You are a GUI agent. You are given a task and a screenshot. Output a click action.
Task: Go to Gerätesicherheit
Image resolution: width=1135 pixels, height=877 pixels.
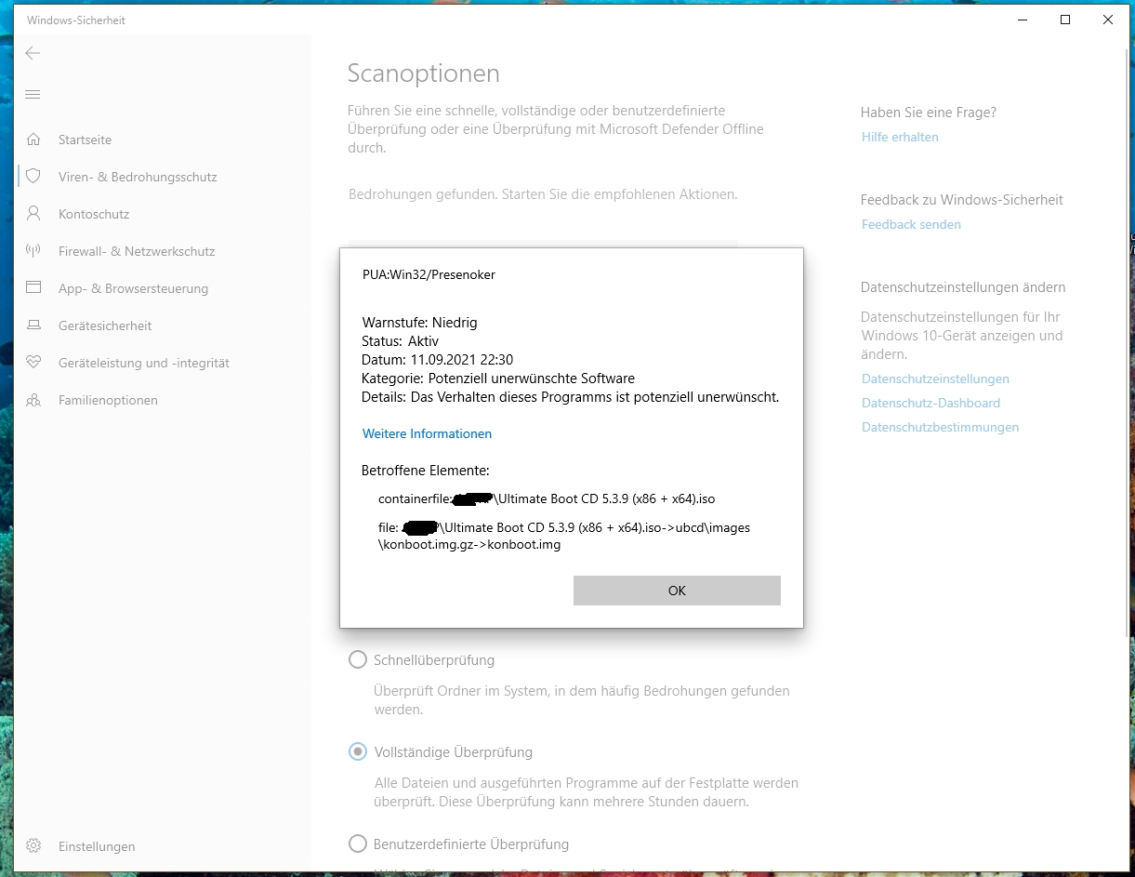coord(105,326)
